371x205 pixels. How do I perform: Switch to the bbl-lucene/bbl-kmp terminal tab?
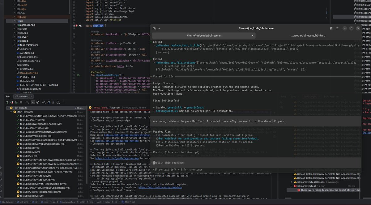(308, 36)
